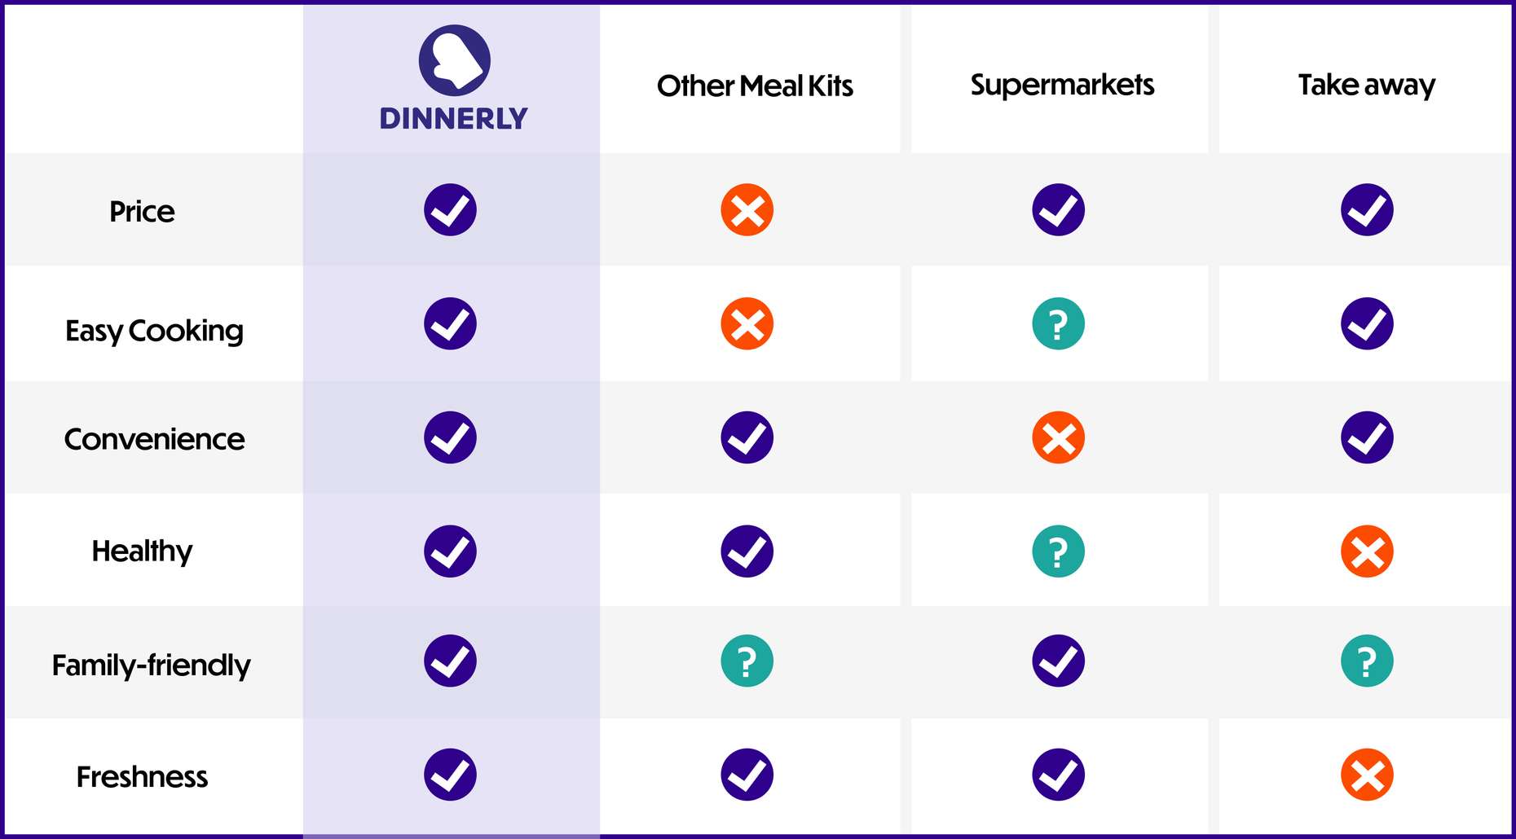Screen dimensions: 1516x839
Task: Click the Dinnerly Price checkmark icon
Action: (x=450, y=210)
